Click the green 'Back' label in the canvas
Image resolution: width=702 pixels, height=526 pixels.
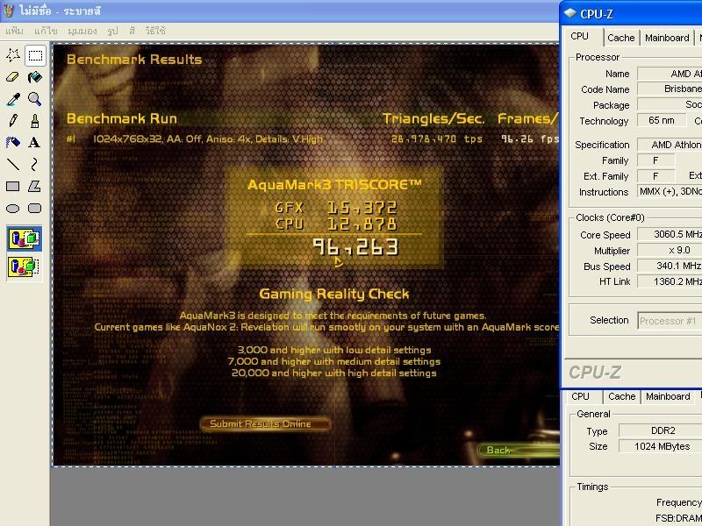[498, 450]
